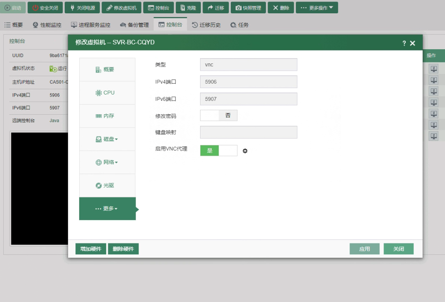Click the 关闭电源 power off button

(x=82, y=8)
